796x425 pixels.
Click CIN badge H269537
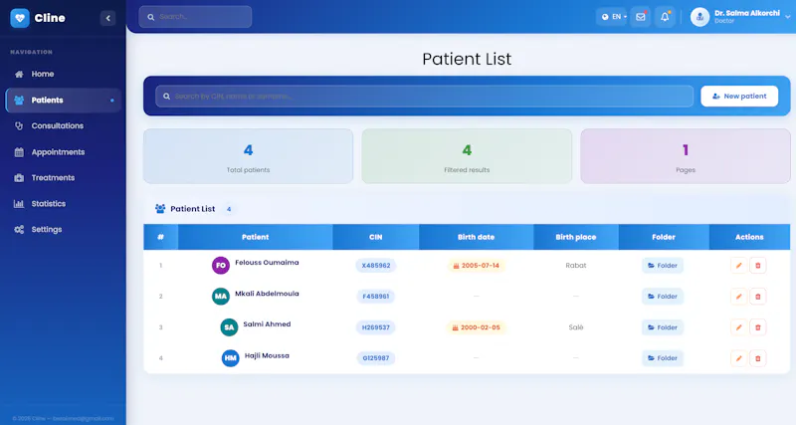(376, 327)
